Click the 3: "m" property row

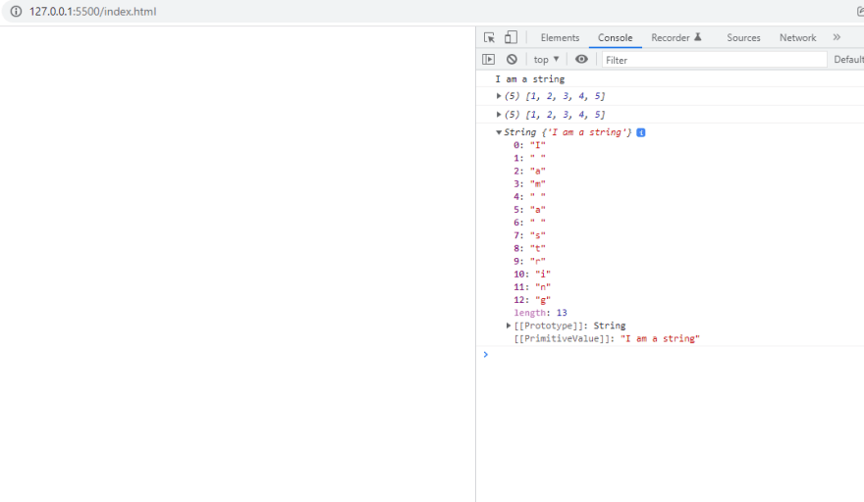click(x=529, y=184)
